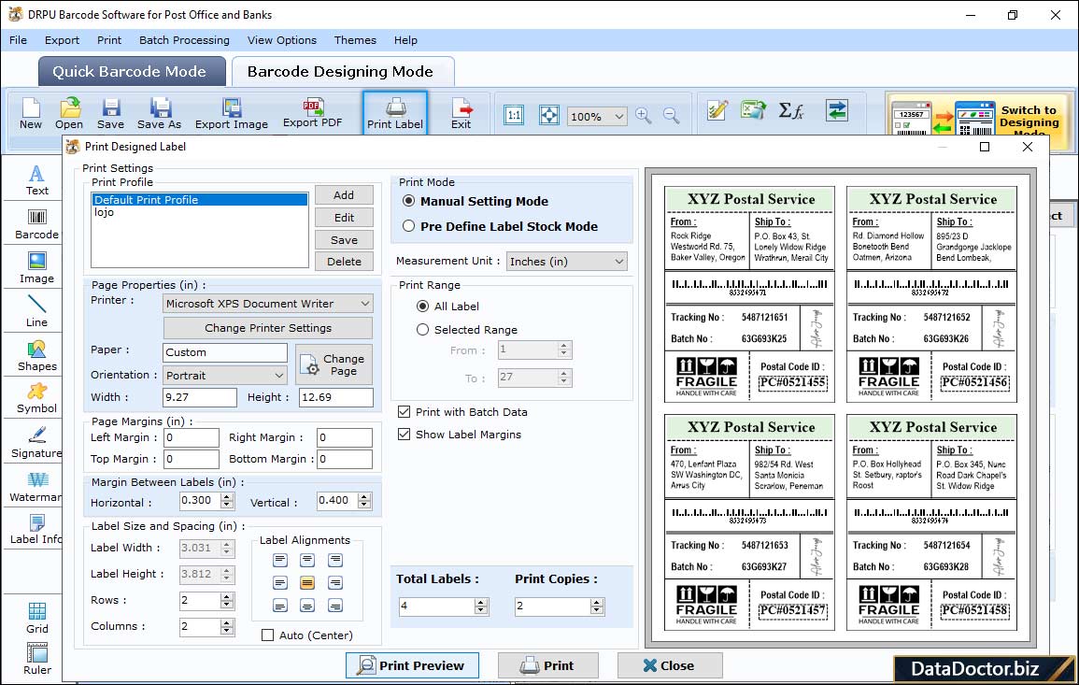Click the page Width input field
Screen dimensions: 1079x685
coord(200,397)
